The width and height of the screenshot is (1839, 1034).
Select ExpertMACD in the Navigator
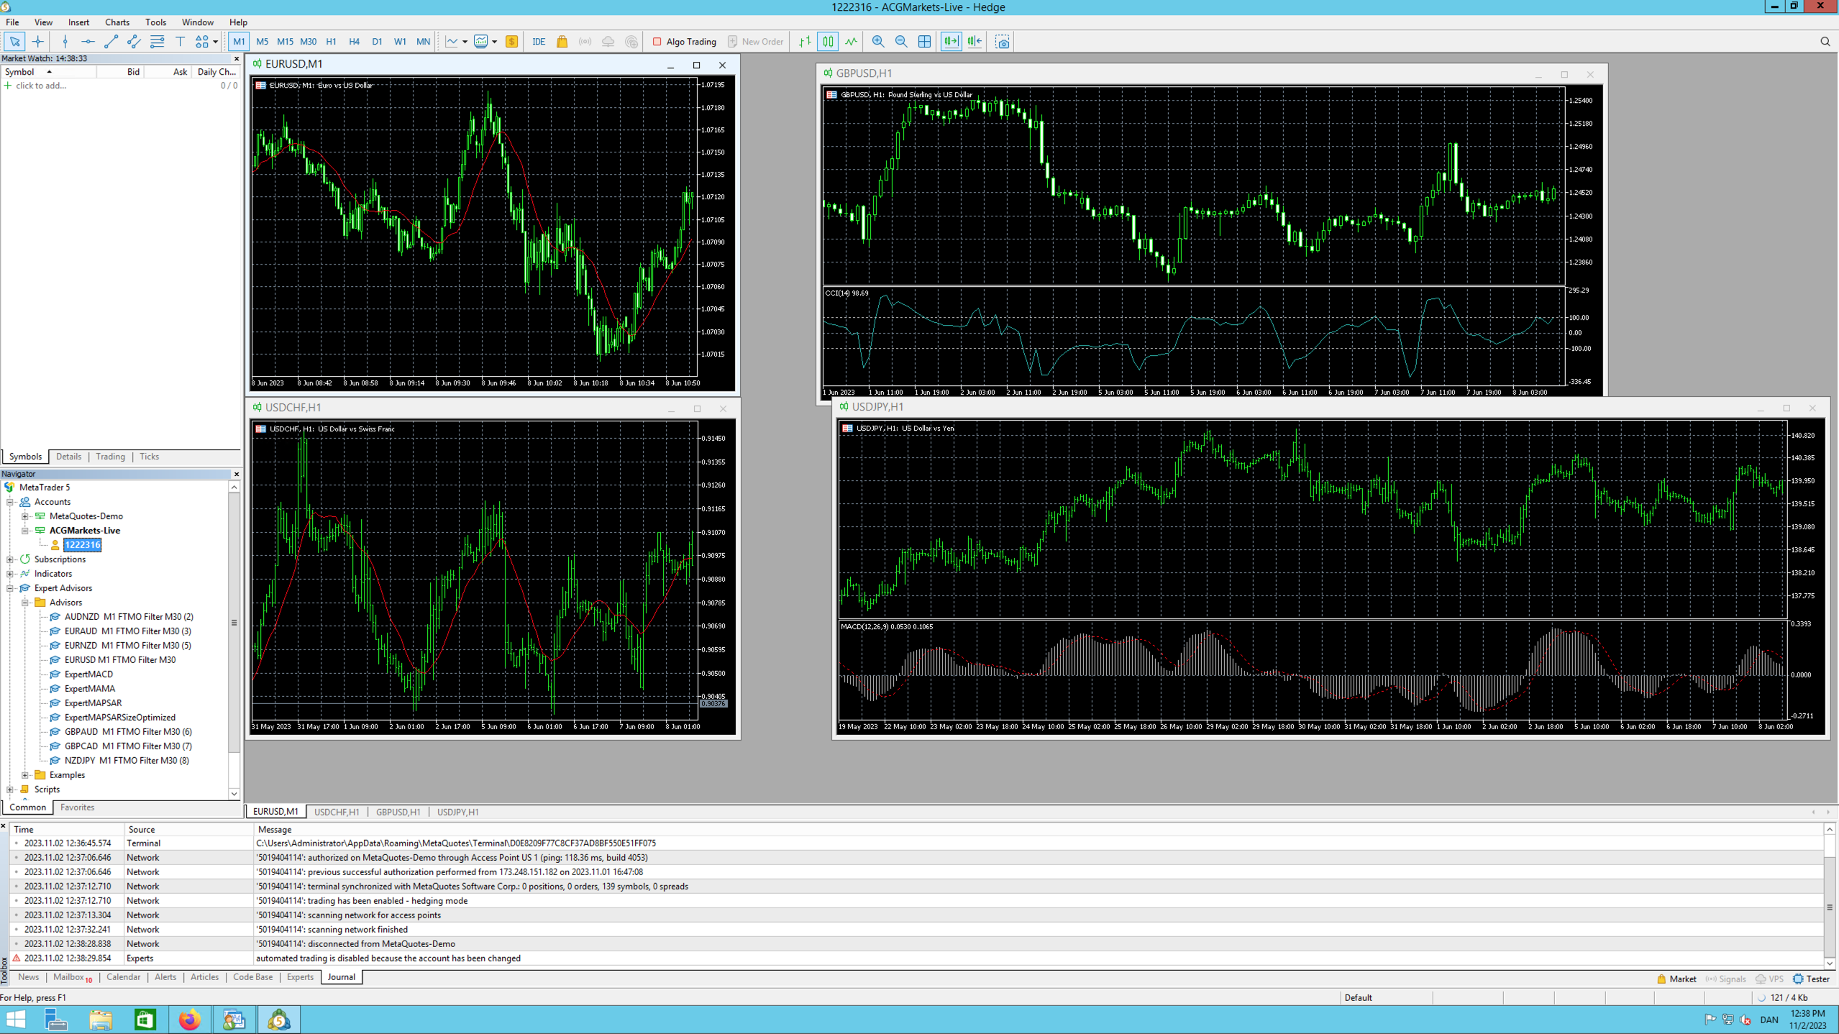tap(88, 674)
